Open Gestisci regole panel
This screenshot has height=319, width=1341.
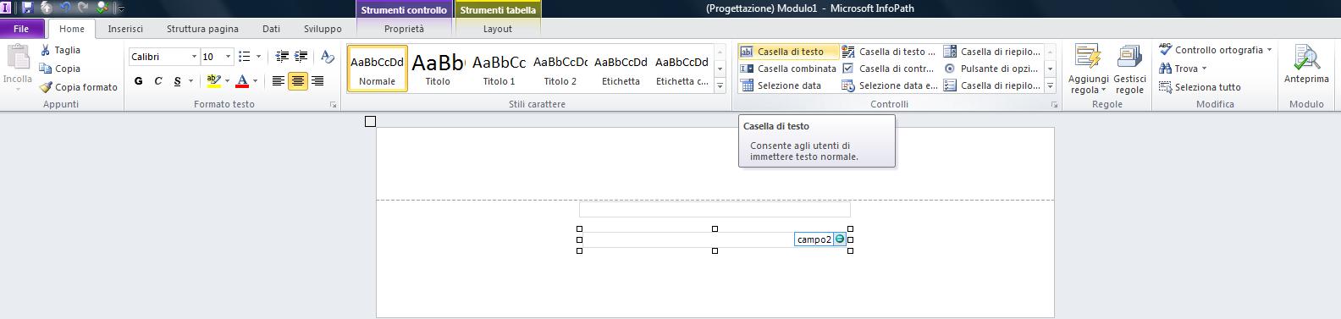(x=1129, y=58)
